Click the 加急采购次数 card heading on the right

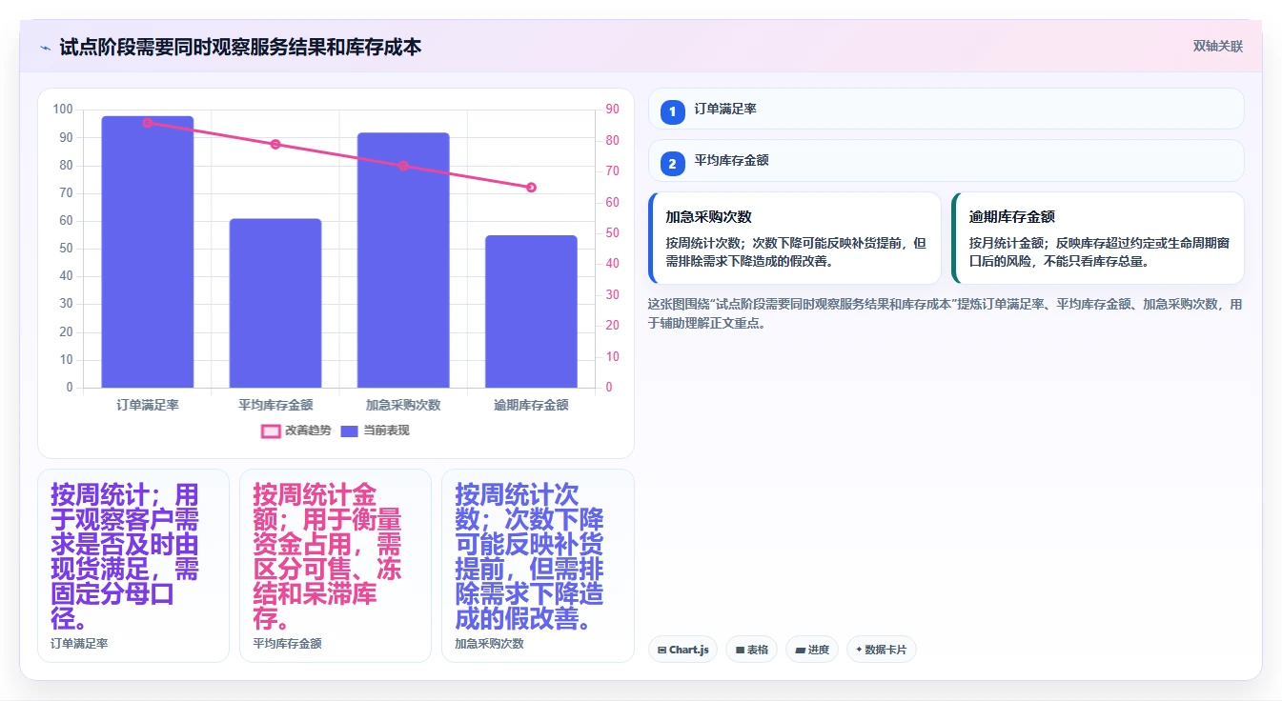708,217
